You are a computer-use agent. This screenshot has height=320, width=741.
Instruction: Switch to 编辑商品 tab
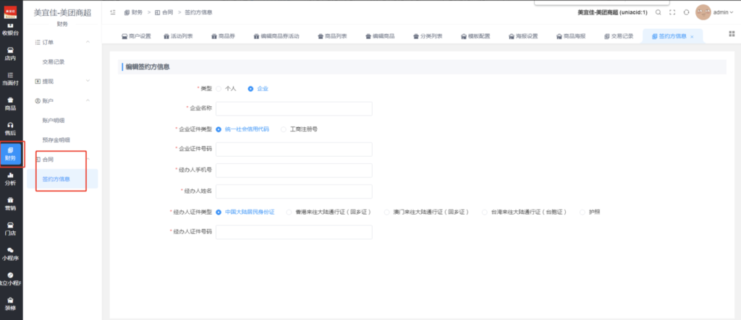coord(381,36)
